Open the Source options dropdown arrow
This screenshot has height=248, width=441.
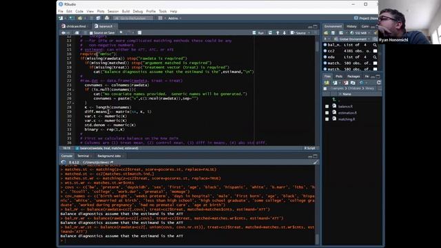tap(309, 33)
